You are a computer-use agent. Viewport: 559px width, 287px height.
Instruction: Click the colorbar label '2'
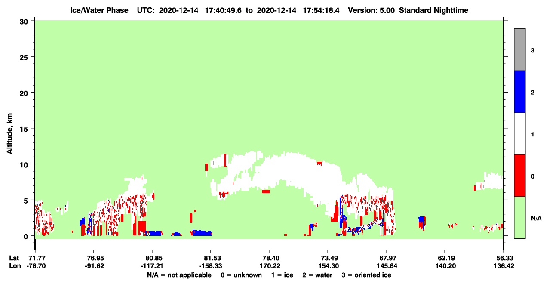[532, 93]
